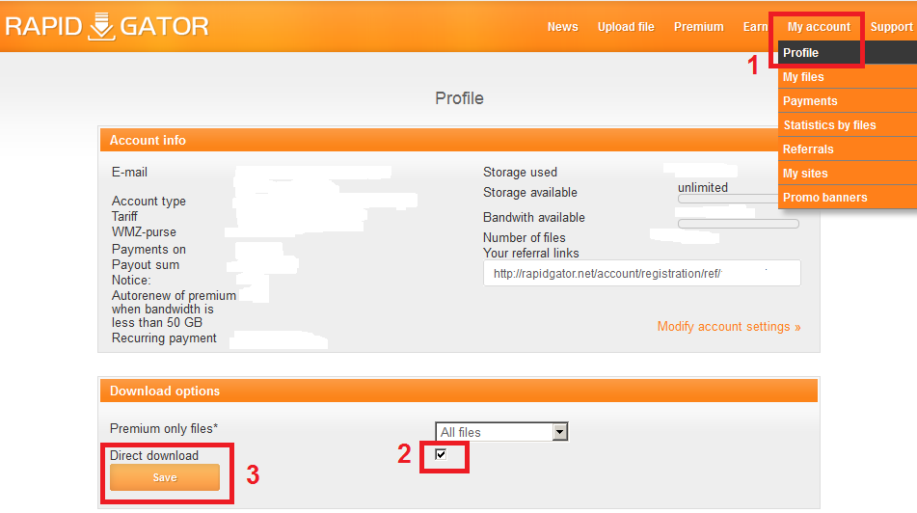Click the 'Payments on' label

click(x=148, y=249)
